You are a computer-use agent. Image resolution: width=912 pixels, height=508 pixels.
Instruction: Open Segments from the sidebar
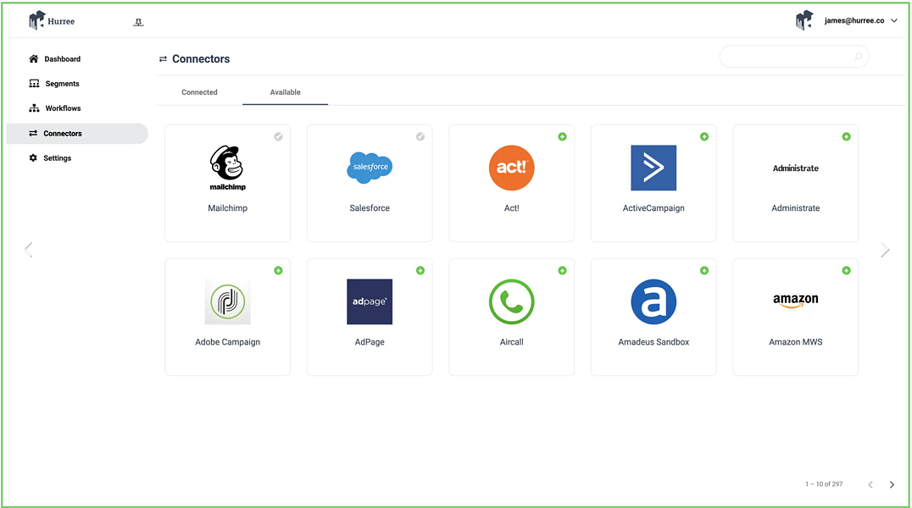coord(77,84)
